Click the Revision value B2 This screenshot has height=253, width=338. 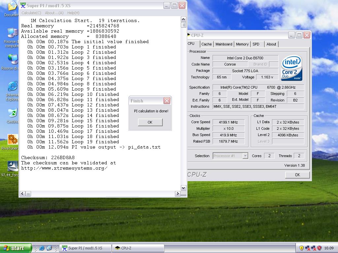[x=295, y=100]
